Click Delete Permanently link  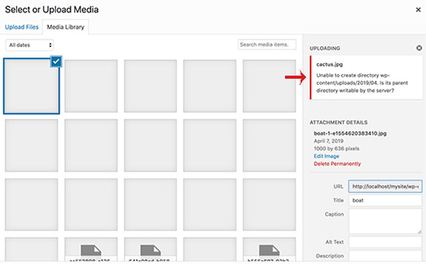tap(337, 164)
